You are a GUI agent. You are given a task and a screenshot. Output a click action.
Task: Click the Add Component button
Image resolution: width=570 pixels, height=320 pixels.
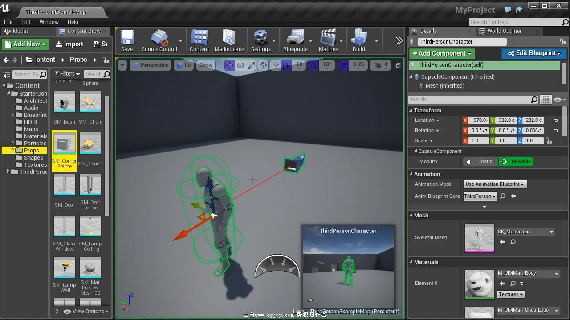442,53
